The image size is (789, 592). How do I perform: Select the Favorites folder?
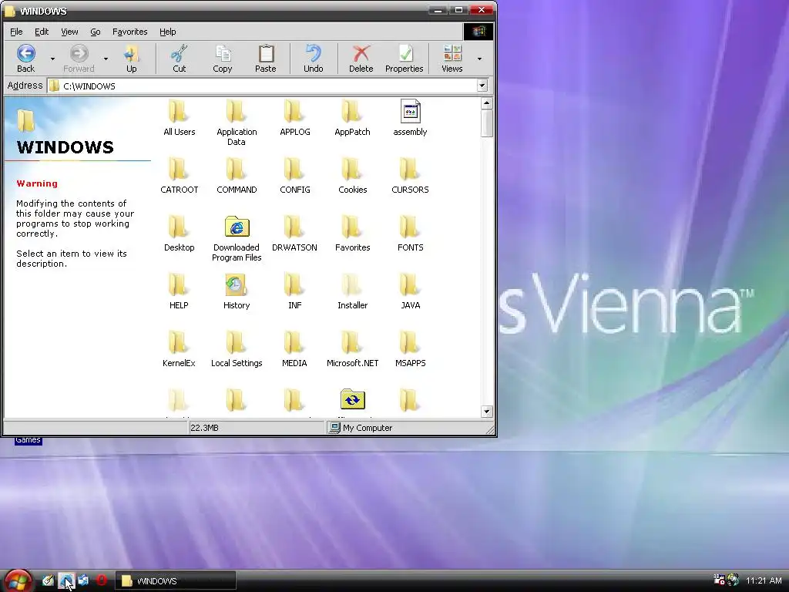(x=352, y=234)
